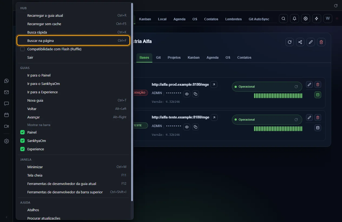Open Ferramentas de desenvolvedor da barra superior

pos(73,192)
